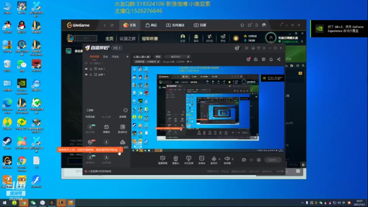Add 多媒体 multimedia source
Image resolution: width=368 pixels, height=207 pixels.
(x=201, y=160)
